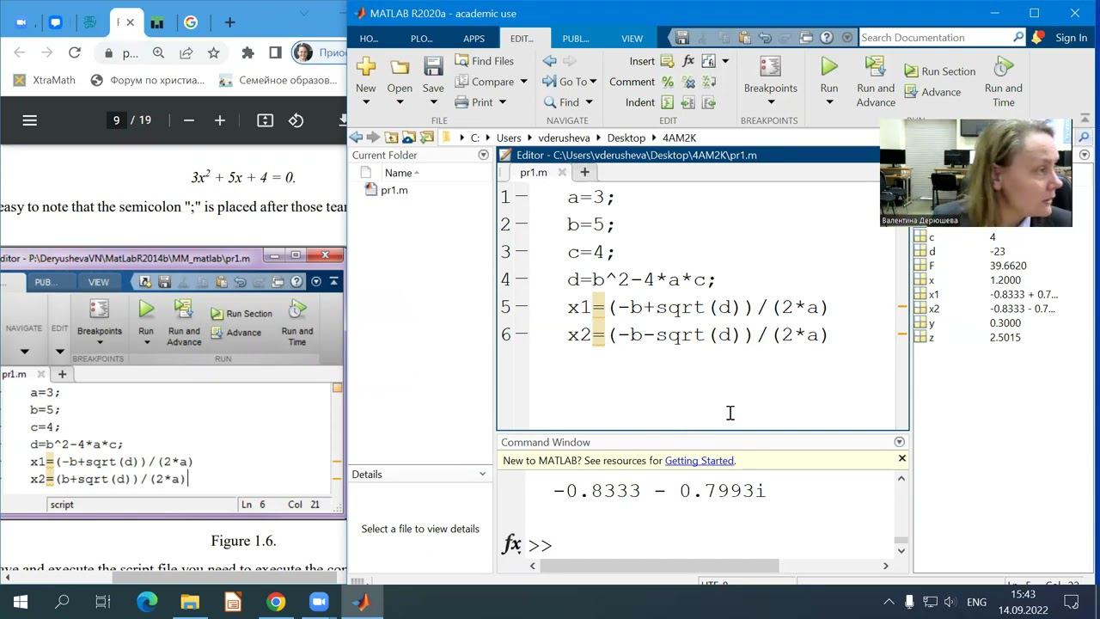Switch to the PUBLISH ribbon tab
This screenshot has width=1100, height=619.
pyautogui.click(x=575, y=39)
